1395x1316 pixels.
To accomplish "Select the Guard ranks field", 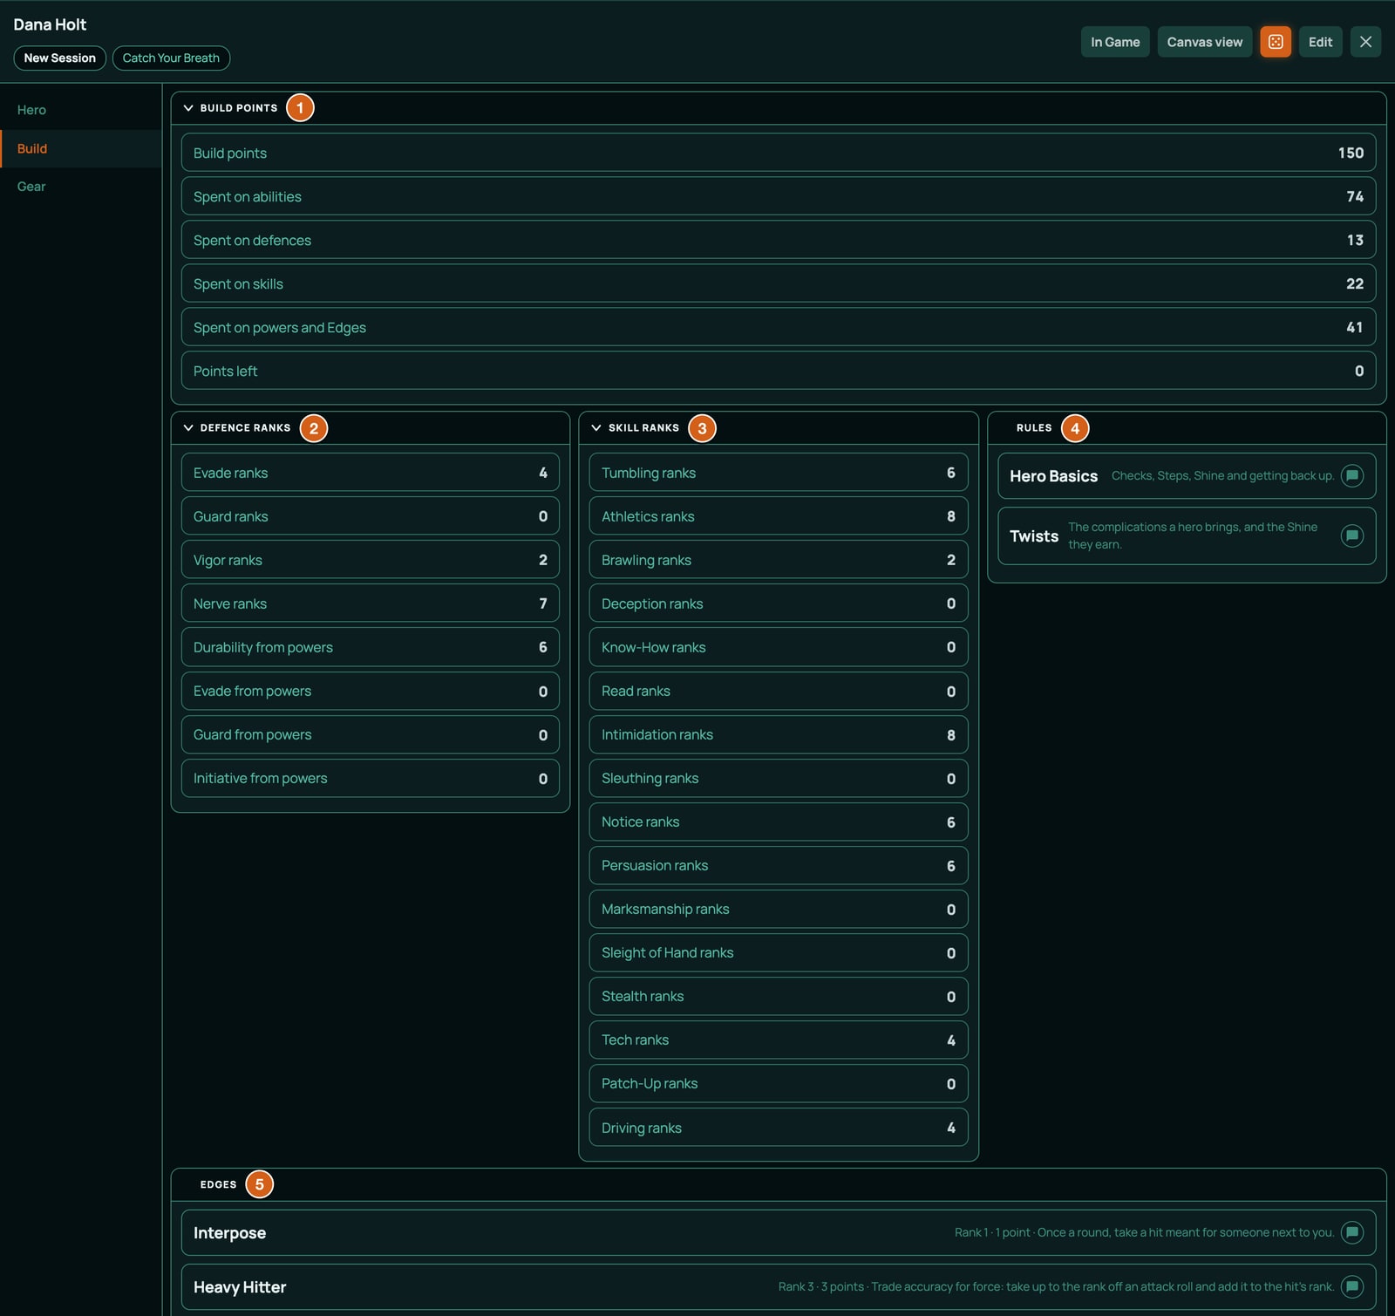I will [371, 516].
